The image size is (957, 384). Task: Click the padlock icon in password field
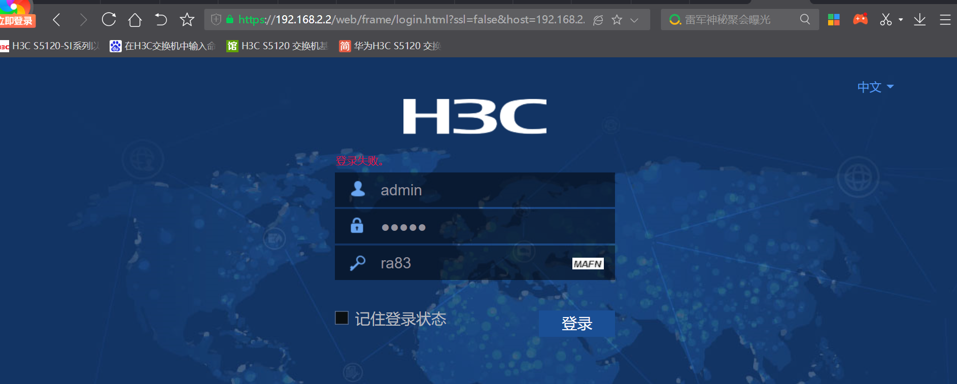(357, 225)
